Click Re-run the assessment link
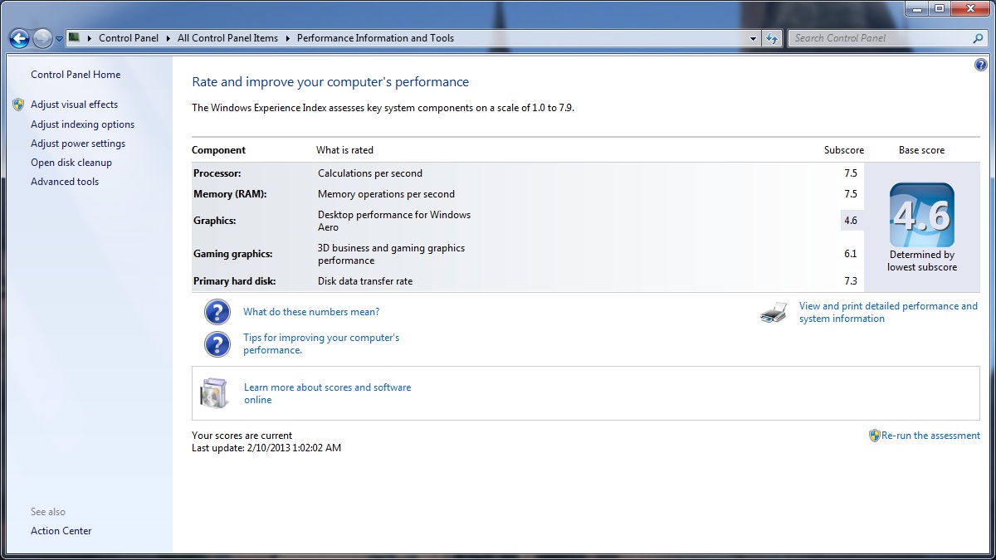Screen dimensions: 996x560 [930, 436]
